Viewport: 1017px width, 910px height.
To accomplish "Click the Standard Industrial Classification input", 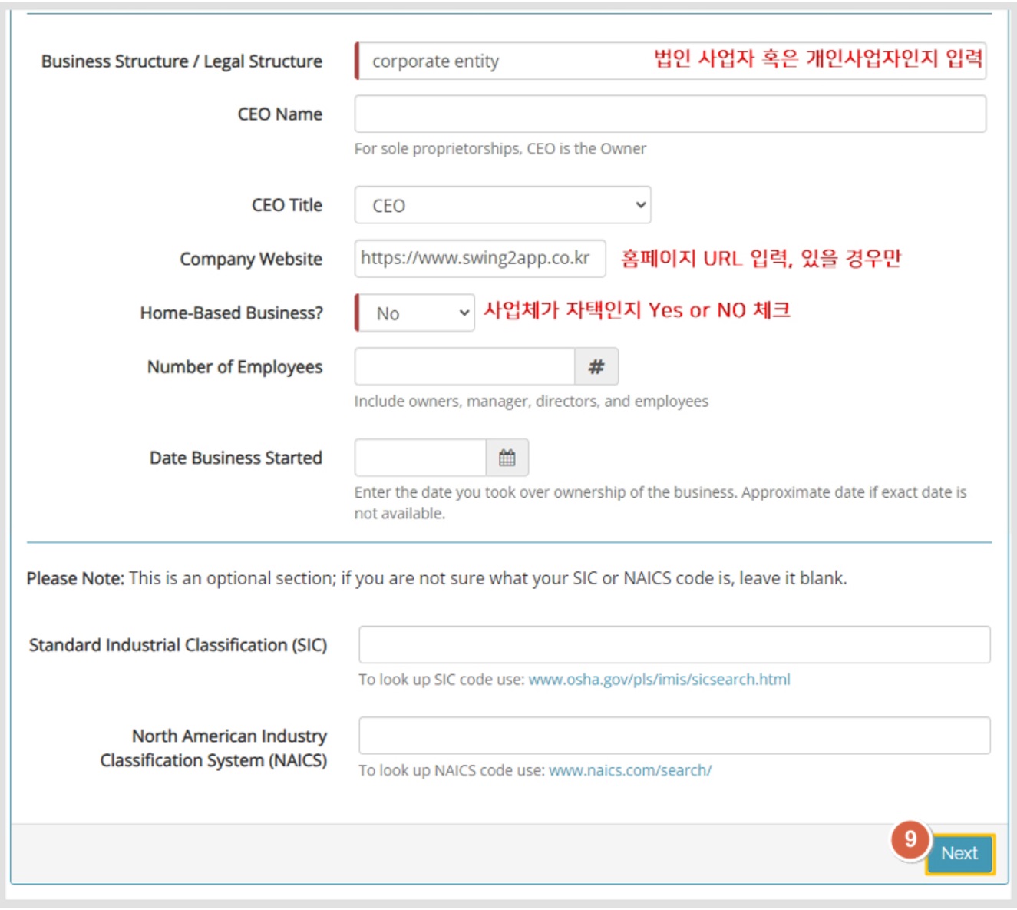I will (675, 645).
